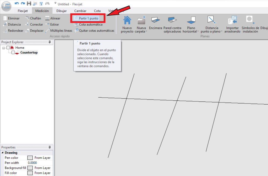Toggle the Countertop checkbox
Viewport: 268px width, 176px height.
tap(13, 53)
